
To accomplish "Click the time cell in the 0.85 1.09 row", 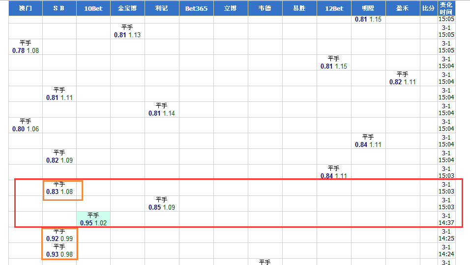I will click(x=446, y=204).
